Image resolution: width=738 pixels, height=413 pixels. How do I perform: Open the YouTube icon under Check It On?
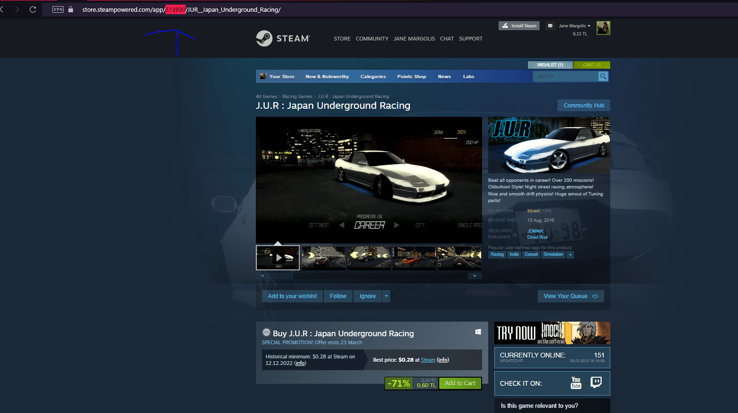point(576,383)
